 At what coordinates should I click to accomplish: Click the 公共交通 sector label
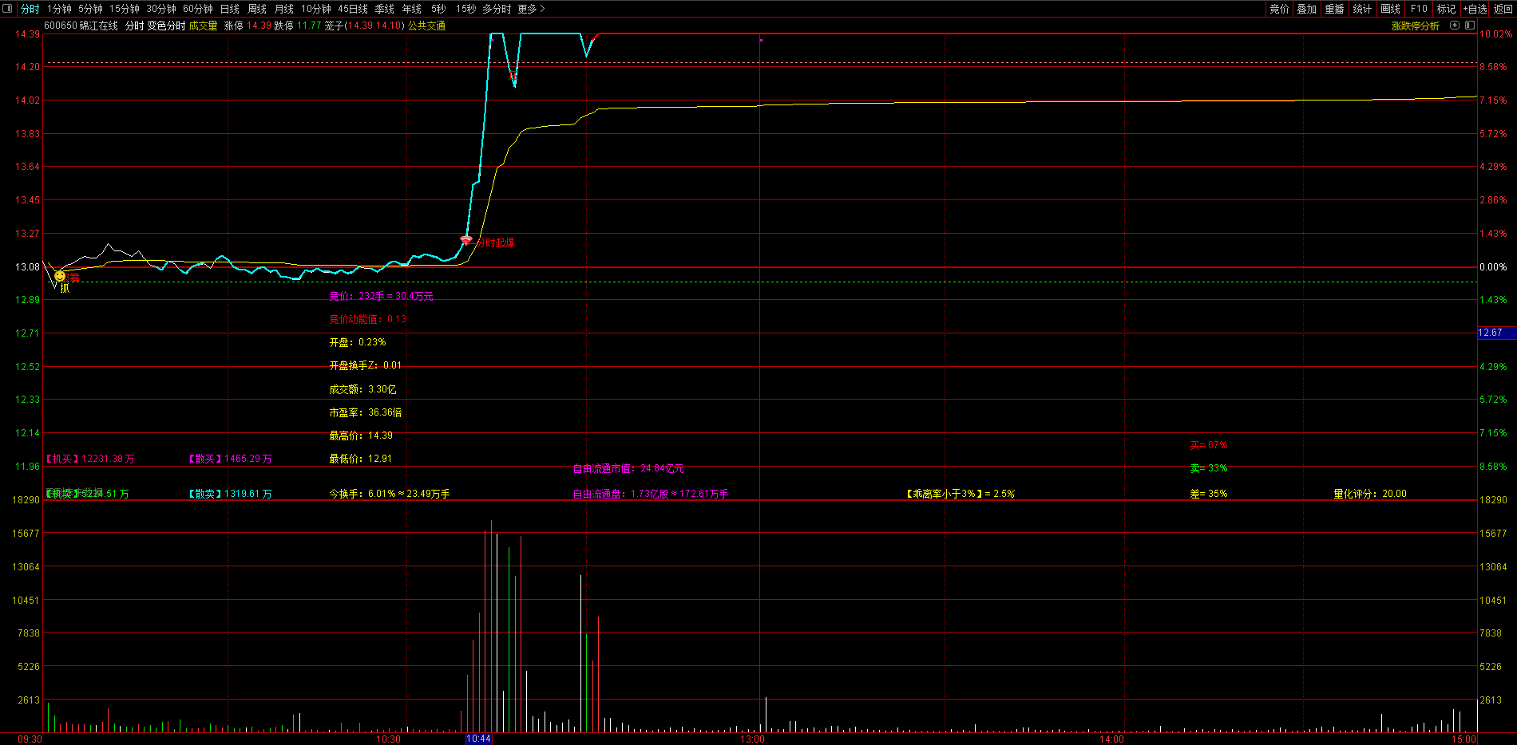click(x=426, y=26)
